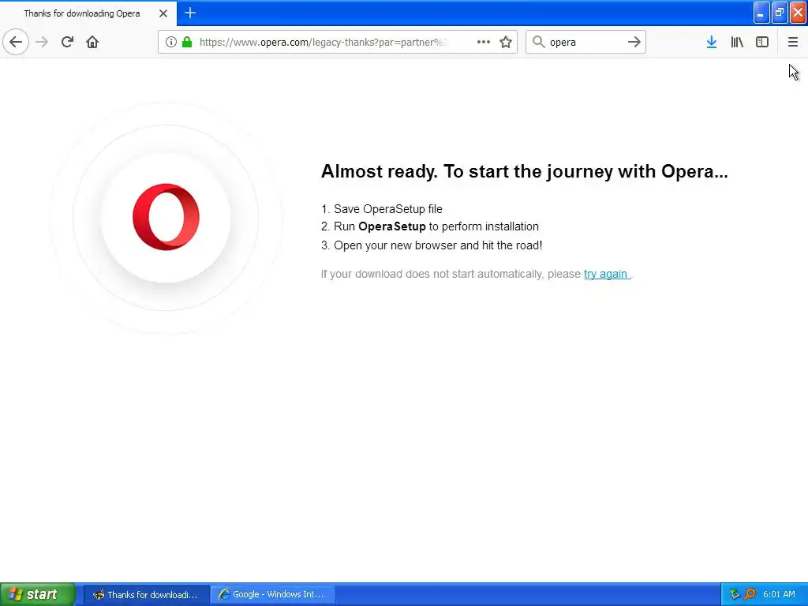Open the Windows Start menu
This screenshot has width=808, height=606.
tap(38, 594)
